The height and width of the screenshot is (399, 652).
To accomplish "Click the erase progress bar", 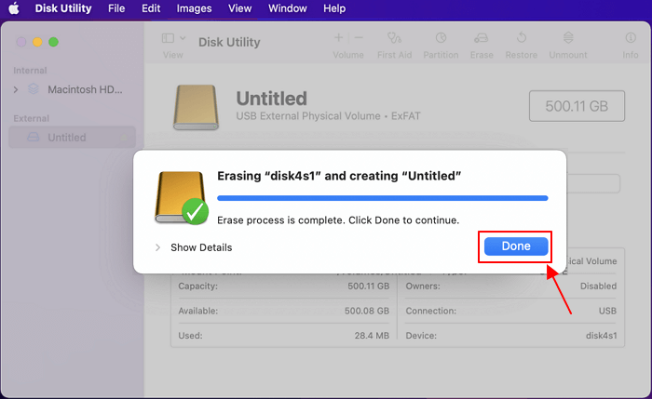I will (382, 198).
